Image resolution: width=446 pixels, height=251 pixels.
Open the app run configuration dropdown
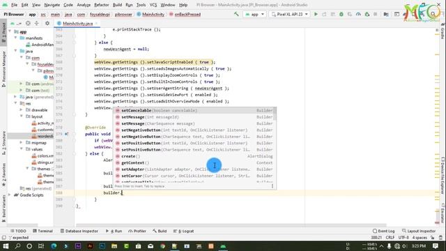coord(254,14)
